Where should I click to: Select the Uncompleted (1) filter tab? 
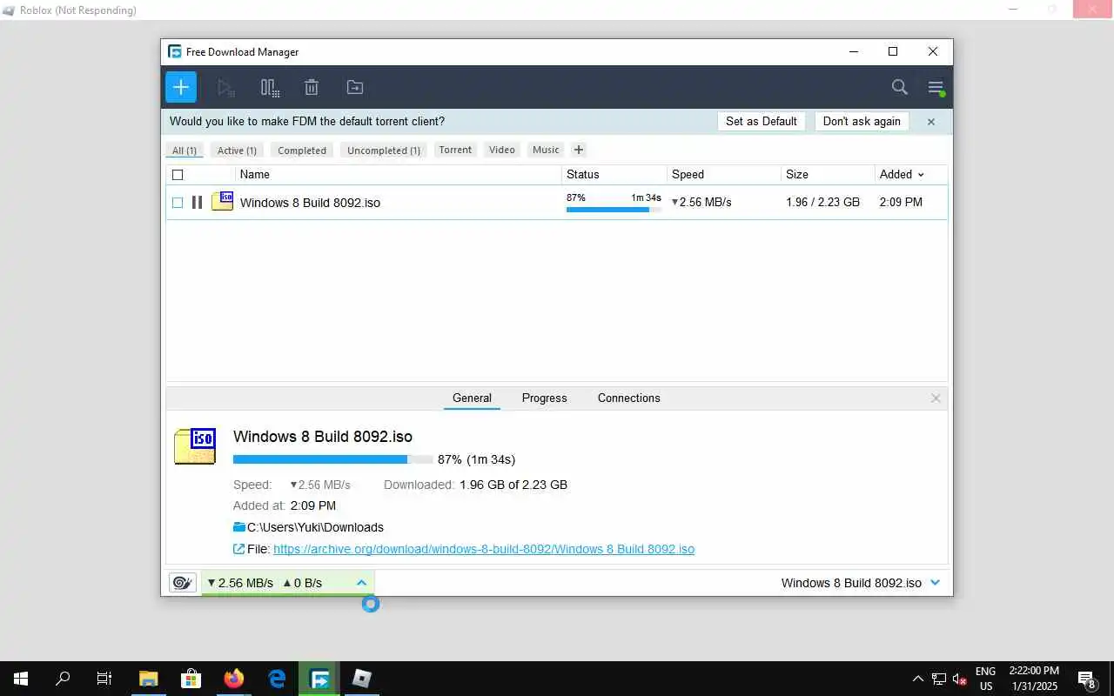384,151
